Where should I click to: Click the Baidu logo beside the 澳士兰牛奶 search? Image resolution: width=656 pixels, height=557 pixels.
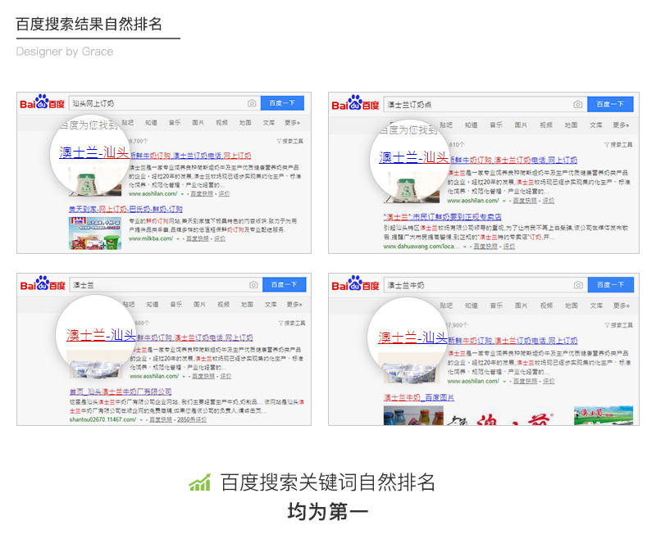point(355,283)
